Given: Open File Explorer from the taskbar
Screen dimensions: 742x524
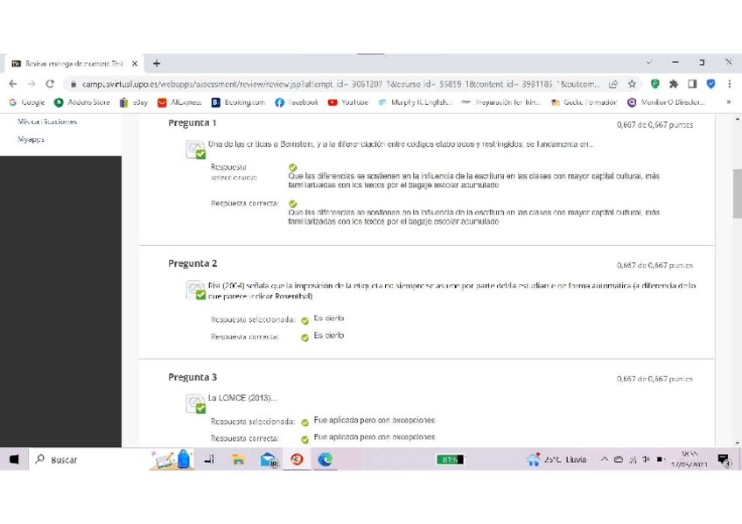Looking at the screenshot, I should 238,459.
